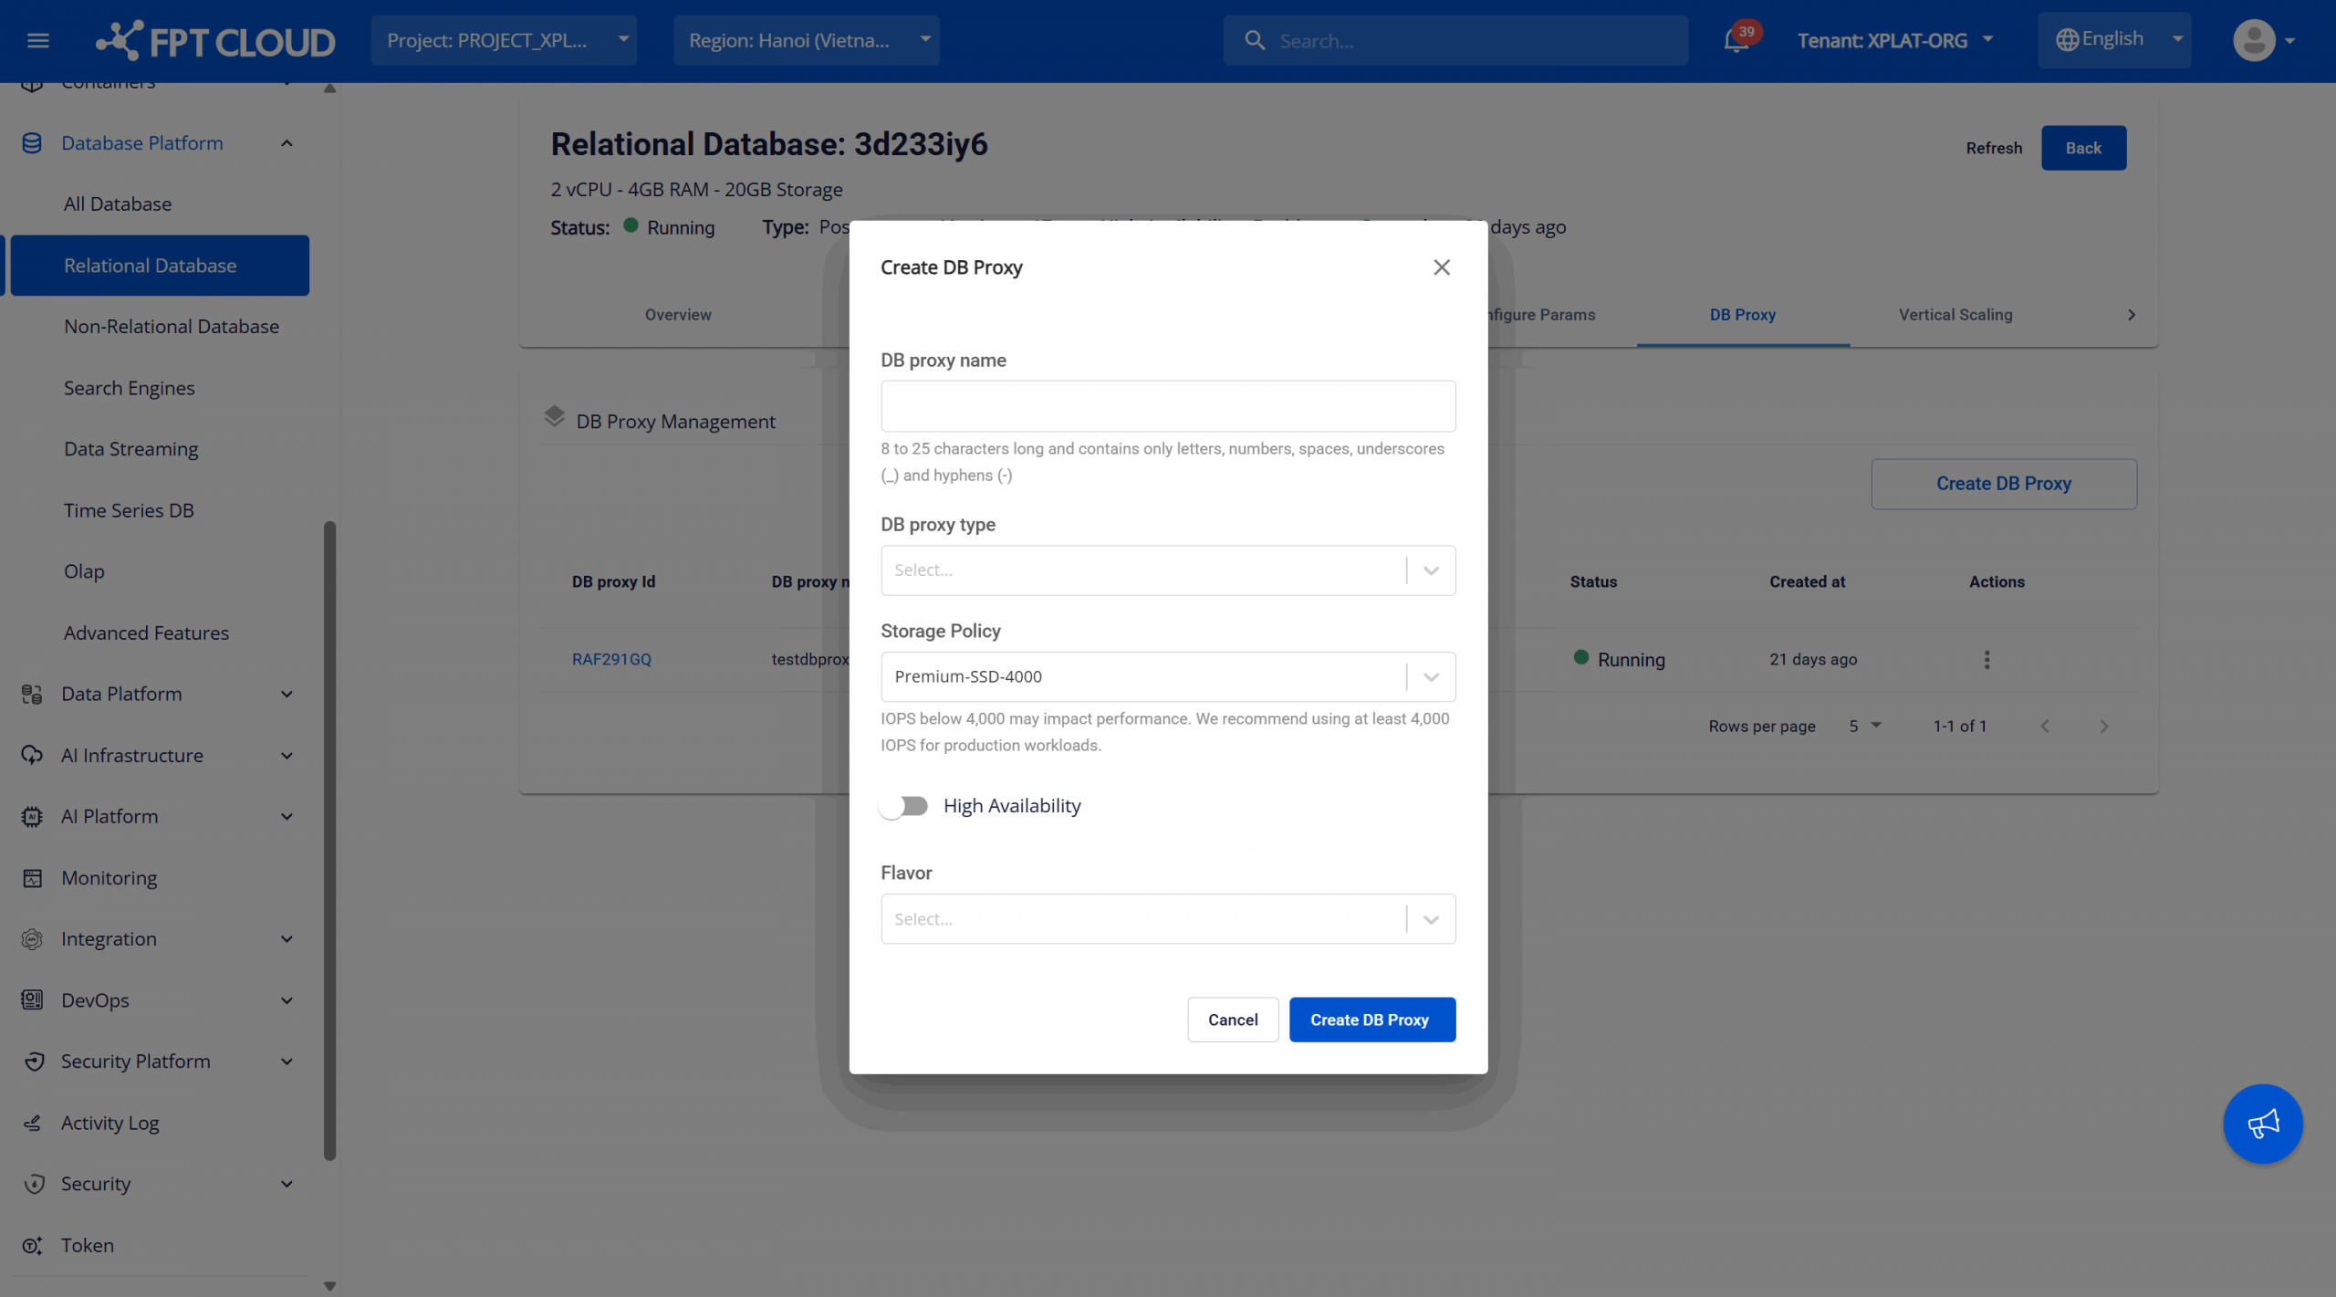Open the Flavor dropdown
The height and width of the screenshot is (1297, 2336).
pos(1167,919)
